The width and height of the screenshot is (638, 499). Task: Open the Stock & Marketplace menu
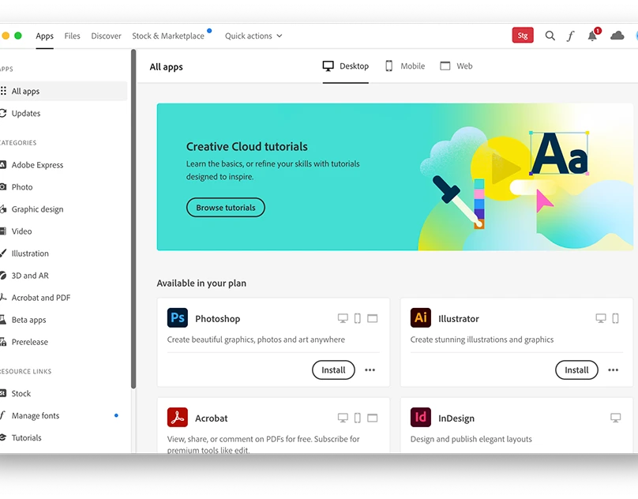[x=168, y=36]
